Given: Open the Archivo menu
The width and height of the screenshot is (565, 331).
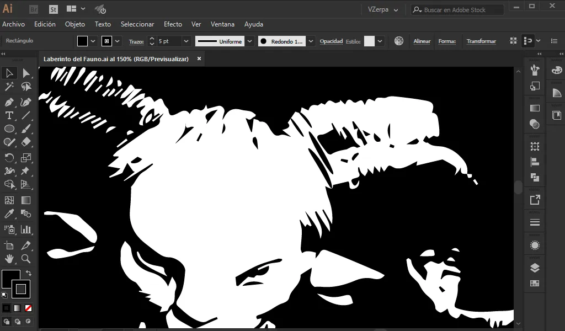Looking at the screenshot, I should pos(14,24).
